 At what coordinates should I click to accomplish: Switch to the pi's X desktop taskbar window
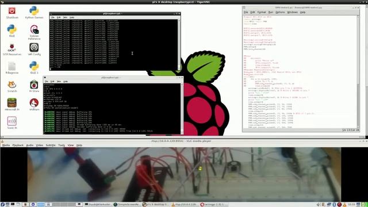tap(156, 205)
